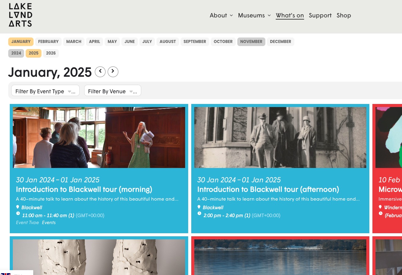This screenshot has width=402, height=275.
Task: Click the 40-minute talk description in the afternoon card
Action: click(x=278, y=199)
